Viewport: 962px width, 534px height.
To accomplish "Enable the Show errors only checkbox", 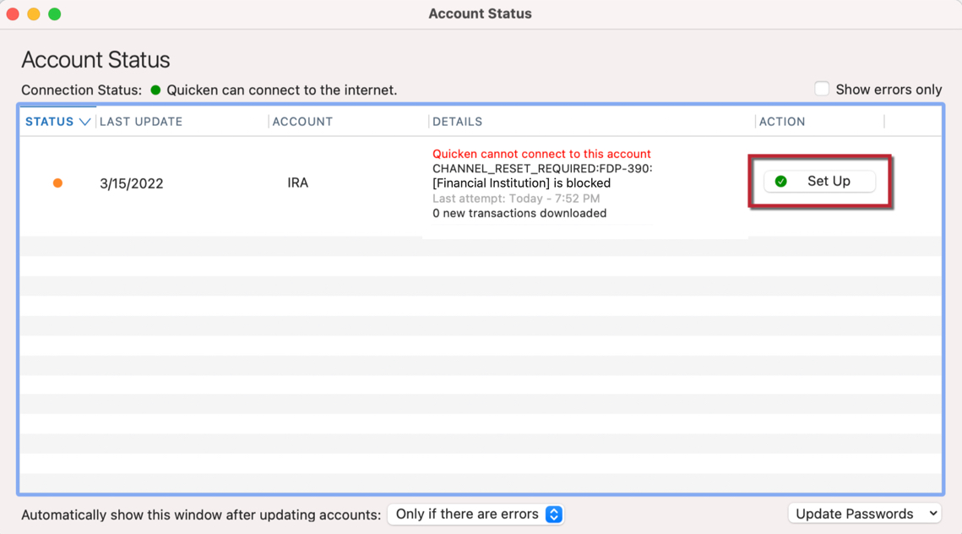I will click(822, 89).
